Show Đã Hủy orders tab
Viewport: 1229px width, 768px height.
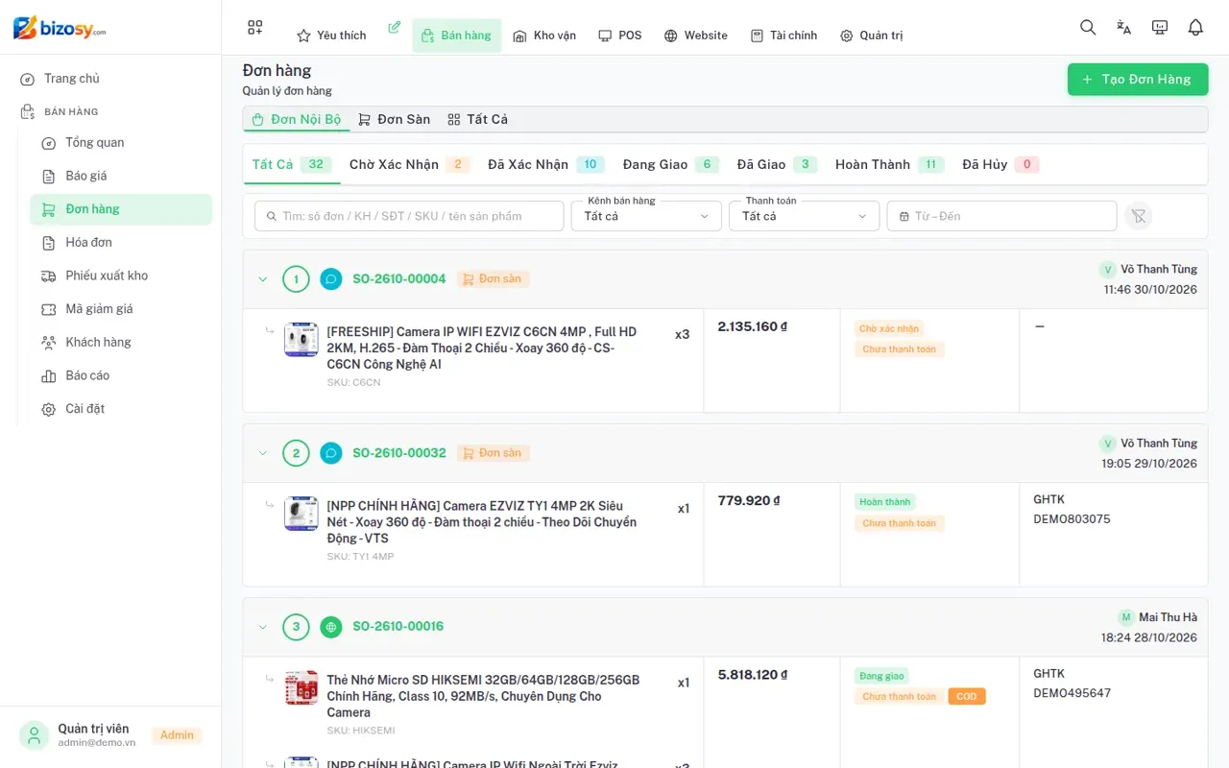point(1000,164)
